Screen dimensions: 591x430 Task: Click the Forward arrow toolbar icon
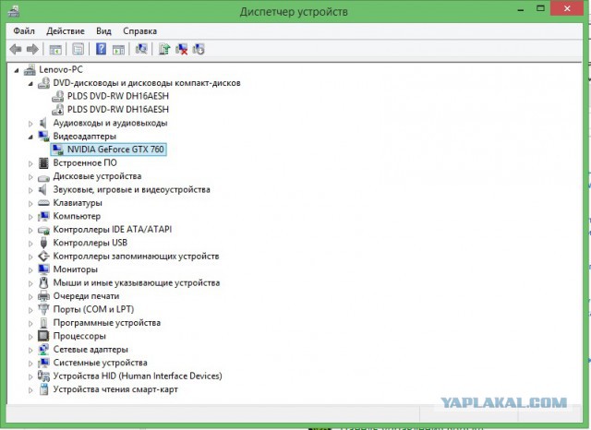tap(33, 49)
